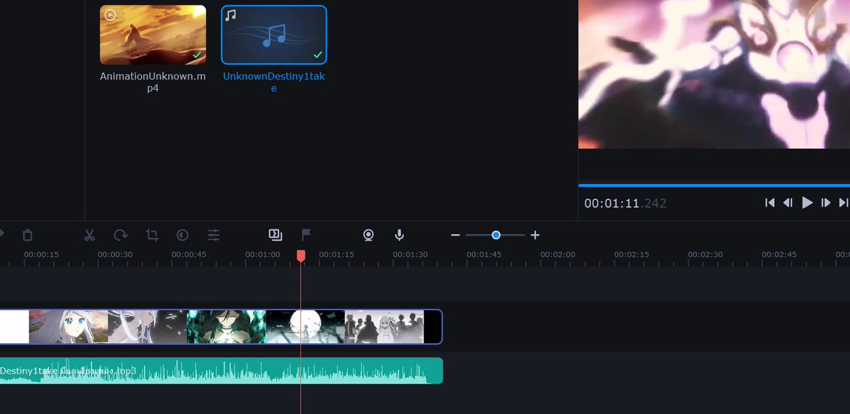Play the preview video
The height and width of the screenshot is (414, 850).
(x=807, y=203)
